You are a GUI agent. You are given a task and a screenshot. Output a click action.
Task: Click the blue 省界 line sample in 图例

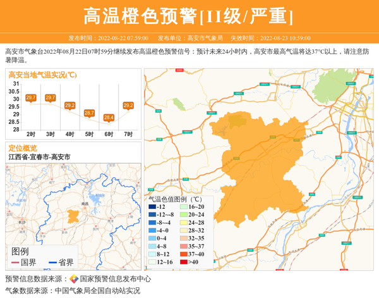click(x=52, y=263)
